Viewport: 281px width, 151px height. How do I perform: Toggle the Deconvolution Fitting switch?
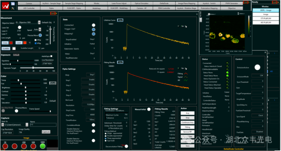point(126,146)
